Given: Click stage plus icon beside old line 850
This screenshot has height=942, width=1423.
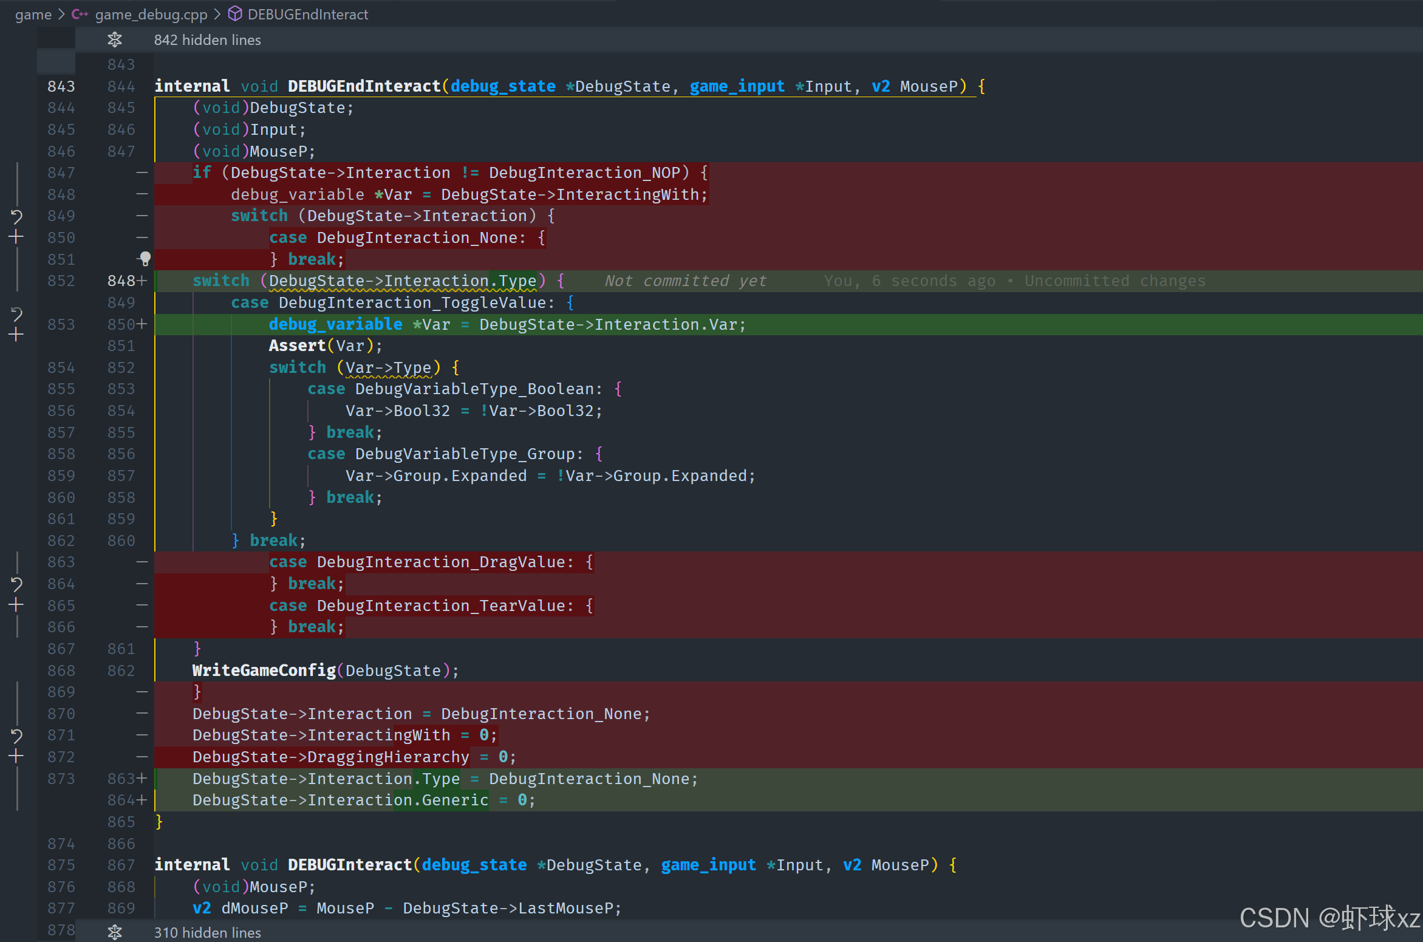Looking at the screenshot, I should click(x=16, y=237).
